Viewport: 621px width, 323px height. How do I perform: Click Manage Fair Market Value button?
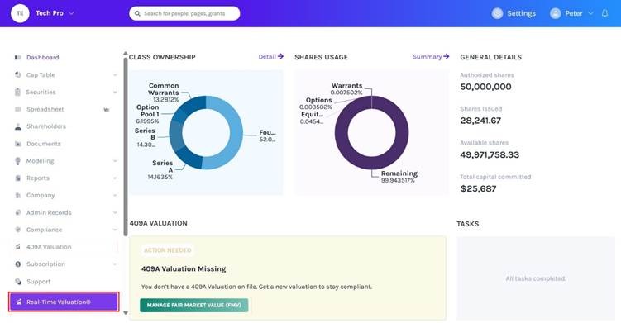click(x=194, y=305)
